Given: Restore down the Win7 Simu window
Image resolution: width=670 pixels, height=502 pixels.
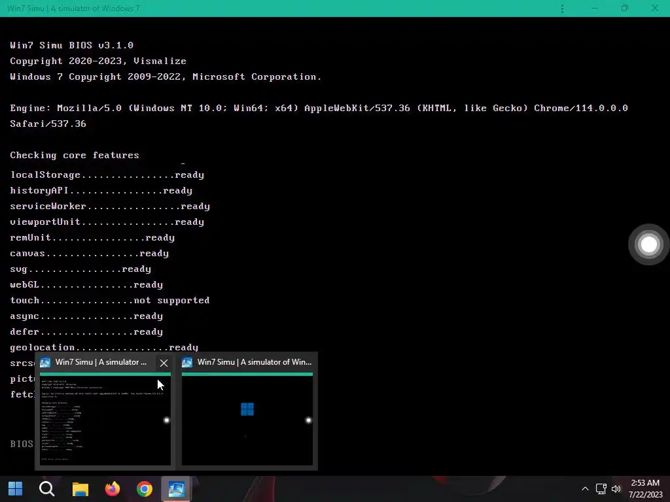Looking at the screenshot, I should (625, 8).
